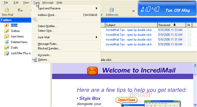Open the Message menu
This screenshot has width=197, height=107.
tap(48, 3)
